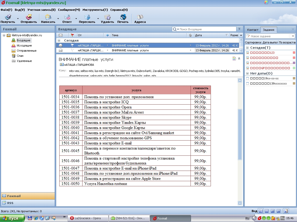Click the sender contact card icon for нАТАША
Screen dimensions: 297x222
click(62, 64)
